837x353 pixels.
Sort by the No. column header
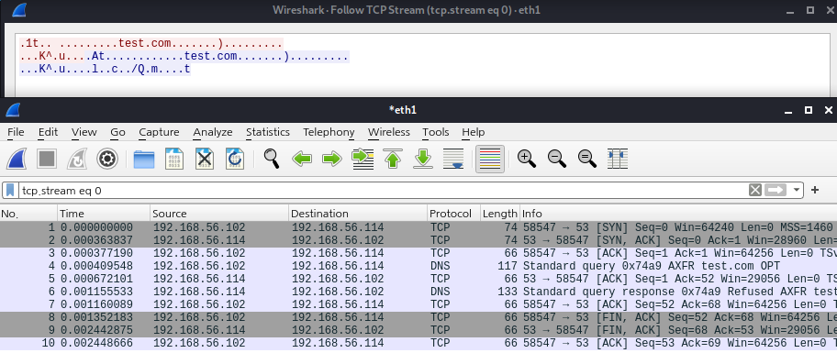pyautogui.click(x=28, y=214)
